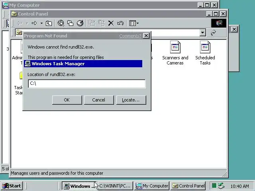Show History pane in Control Panel toolbar
255x191 pixels.
pos(80,23)
